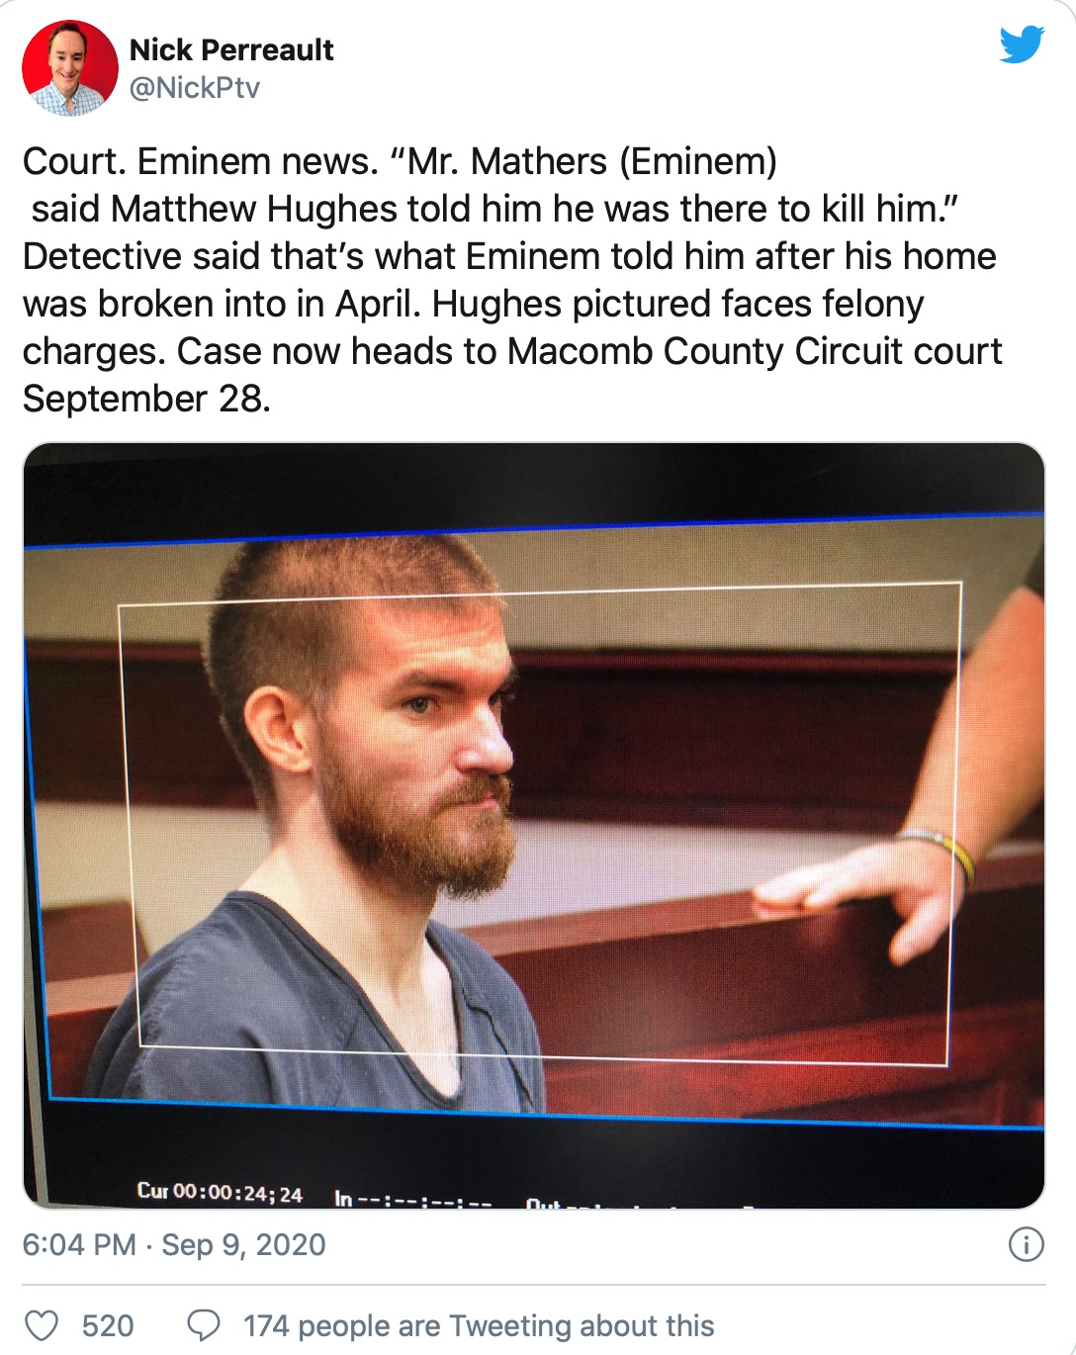This screenshot has height=1355, width=1076.
Task: Open Nick Perreault's profile avatar
Action: pos(69,68)
